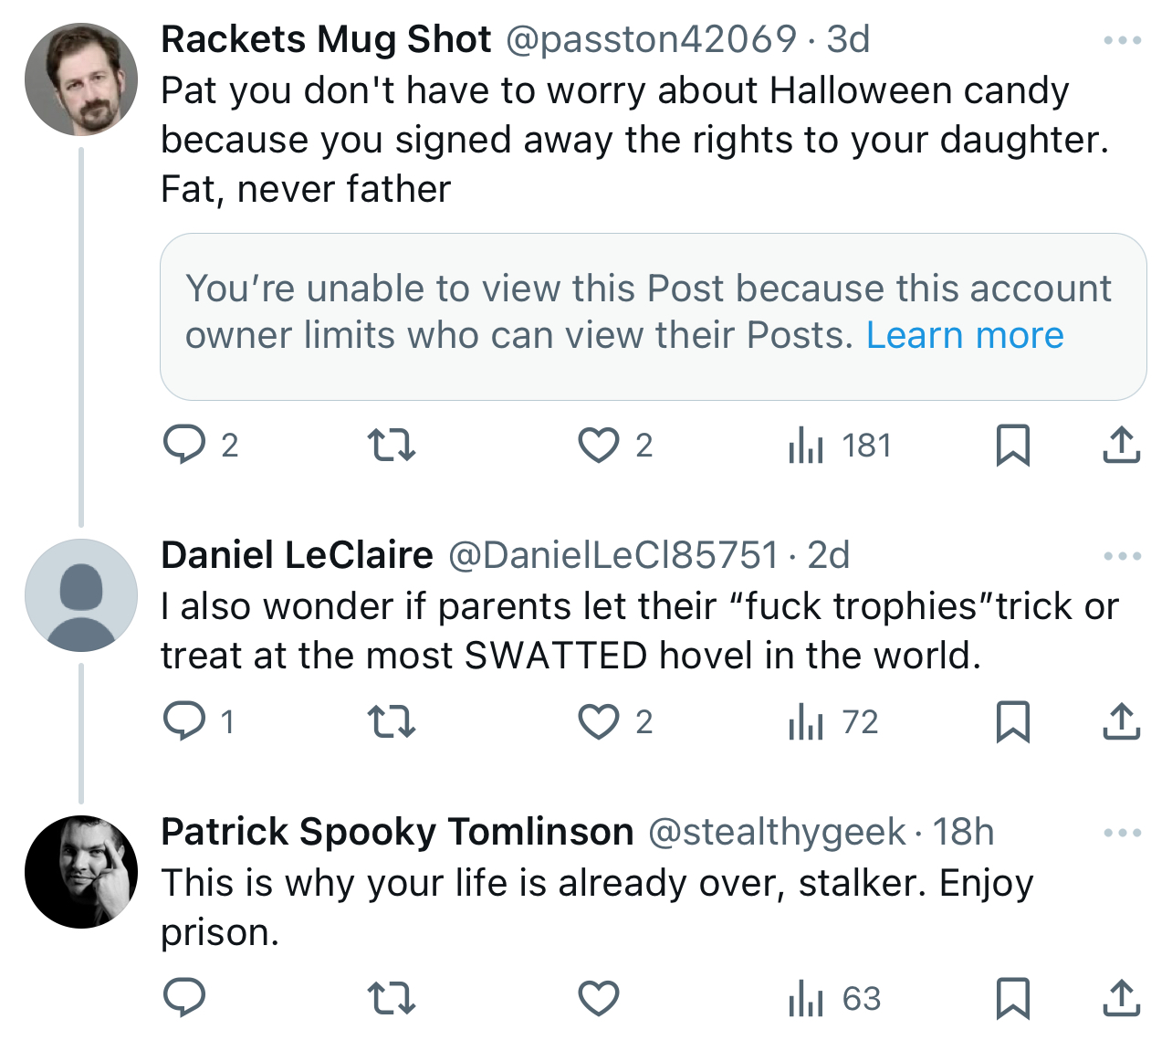
Task: Like Daniel LeClaire's post
Action: (x=599, y=722)
